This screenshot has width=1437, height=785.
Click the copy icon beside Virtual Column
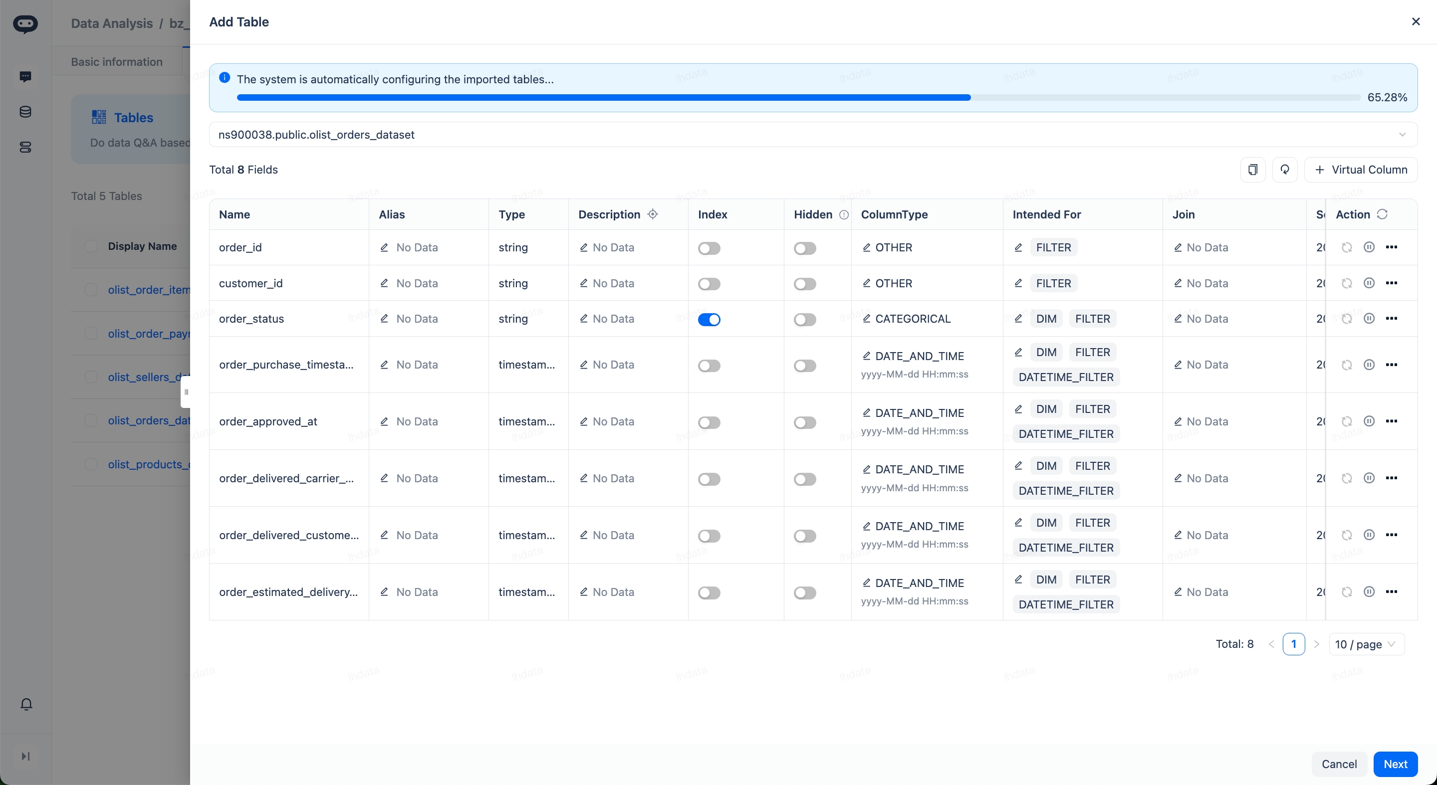click(x=1252, y=170)
